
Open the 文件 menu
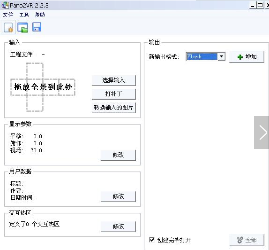coord(8,15)
